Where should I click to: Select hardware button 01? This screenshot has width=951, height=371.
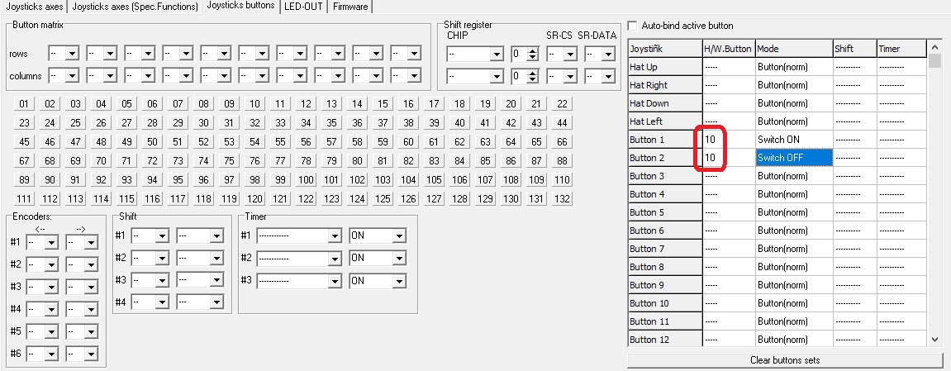pyautogui.click(x=24, y=103)
